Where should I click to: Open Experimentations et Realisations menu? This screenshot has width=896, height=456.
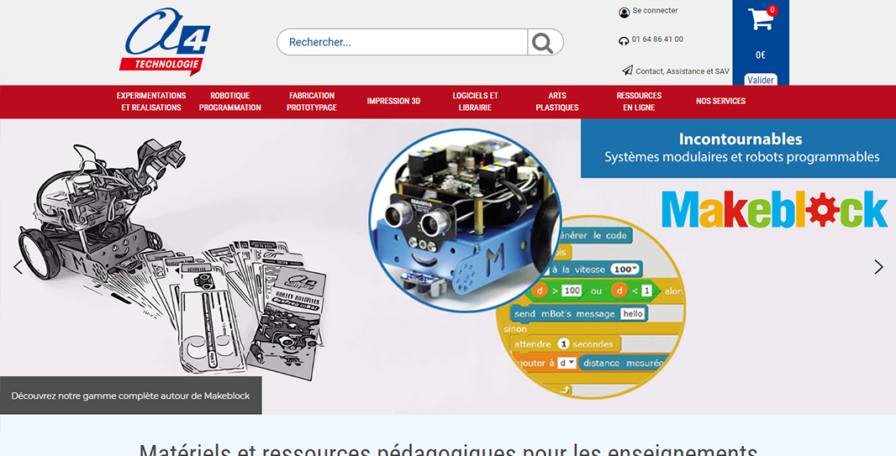(x=151, y=102)
